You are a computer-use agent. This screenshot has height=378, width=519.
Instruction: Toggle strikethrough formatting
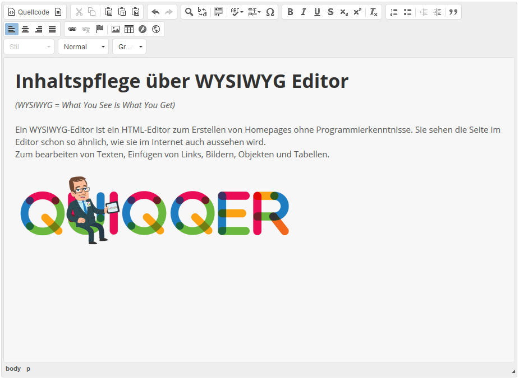tap(330, 12)
